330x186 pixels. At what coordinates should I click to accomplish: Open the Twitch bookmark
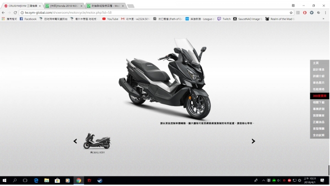click(224, 19)
